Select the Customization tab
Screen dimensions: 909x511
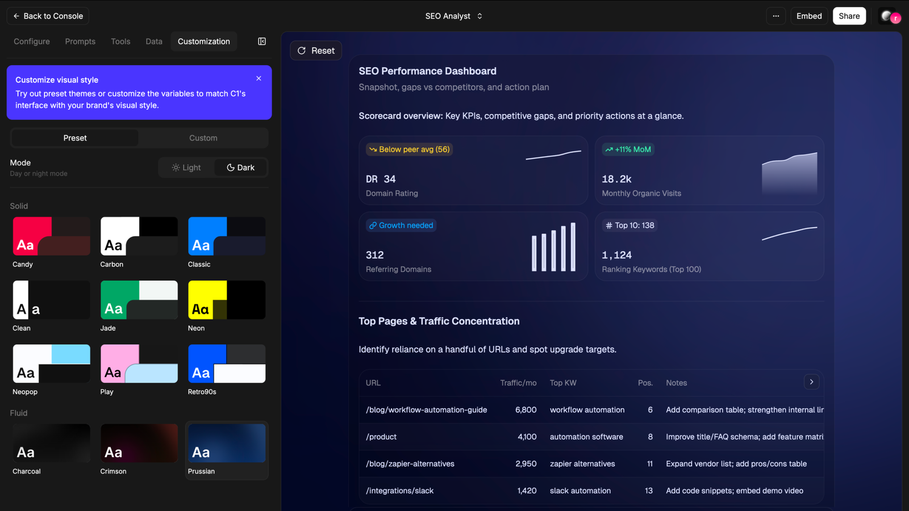click(x=204, y=41)
